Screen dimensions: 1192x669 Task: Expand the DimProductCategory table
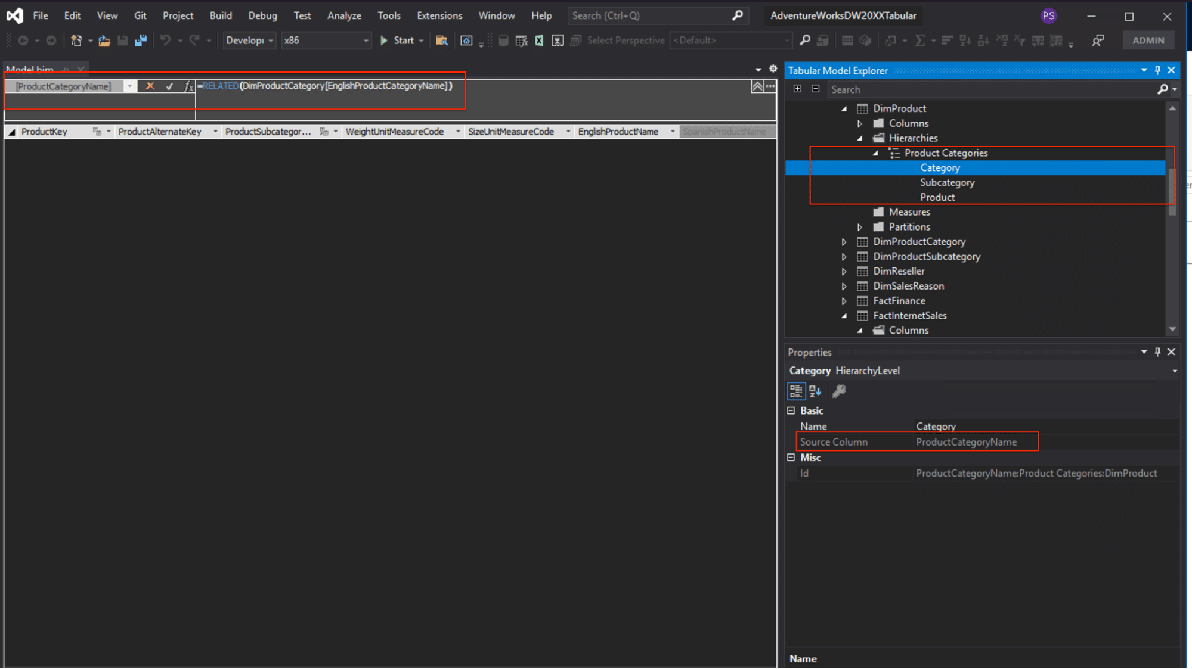[844, 242]
